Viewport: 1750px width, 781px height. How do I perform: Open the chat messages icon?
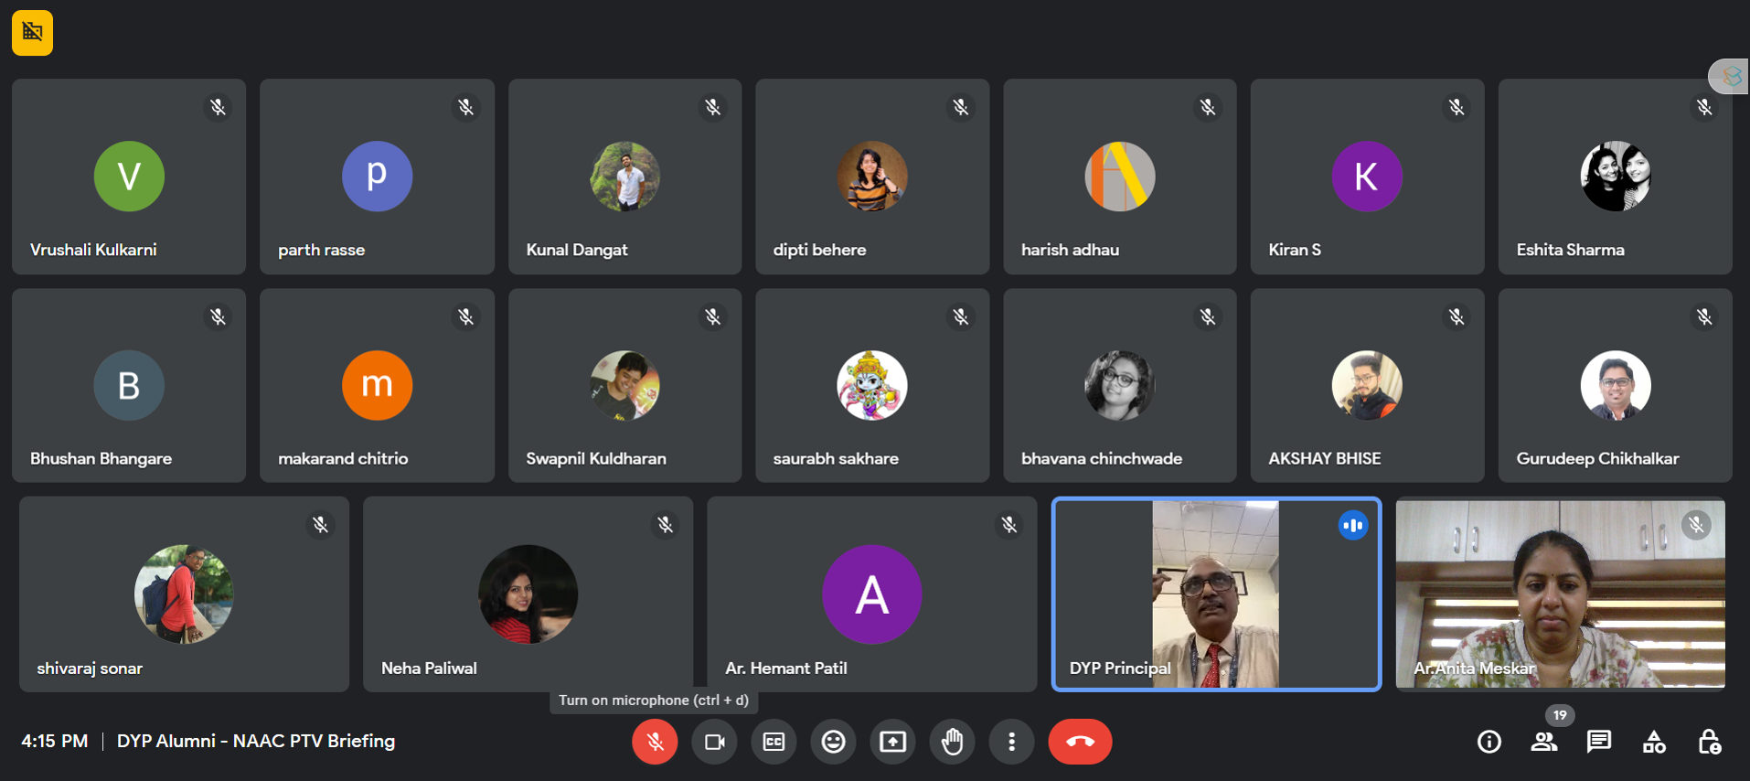point(1599,742)
